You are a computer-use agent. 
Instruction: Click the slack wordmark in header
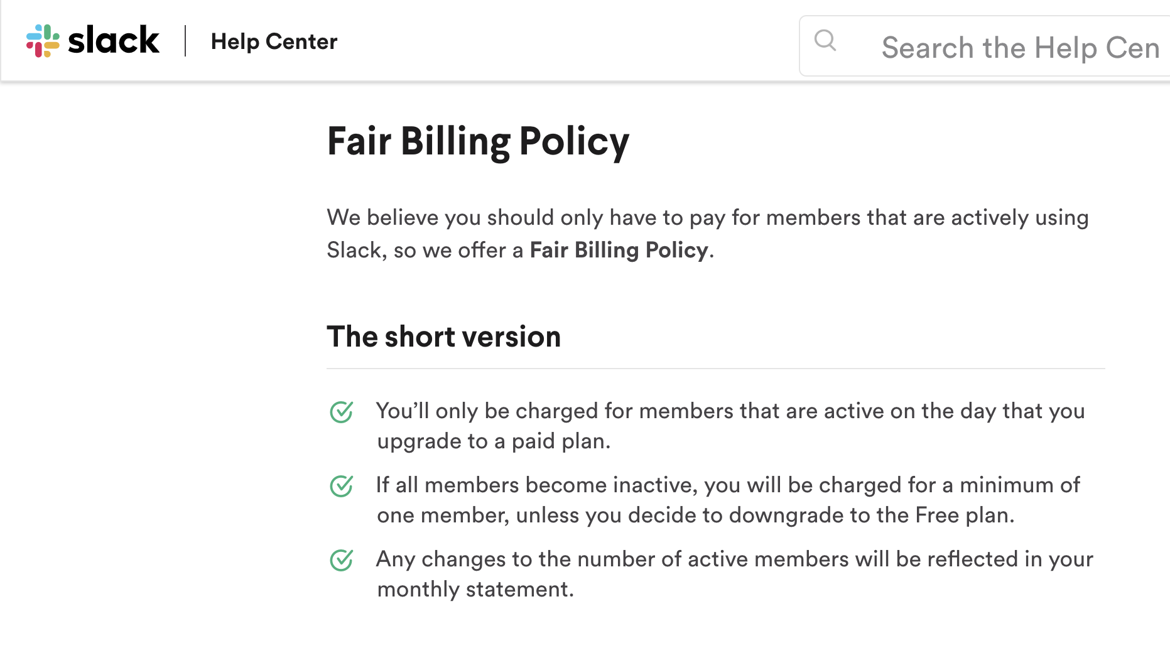[x=114, y=41]
